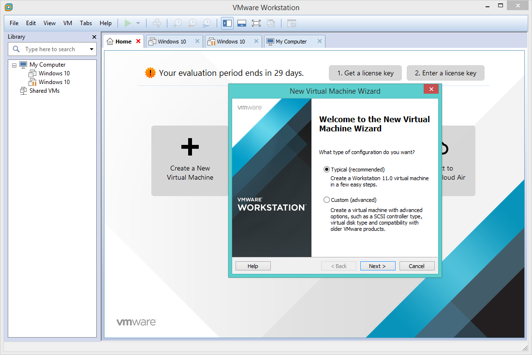Open the View menu

(49, 23)
